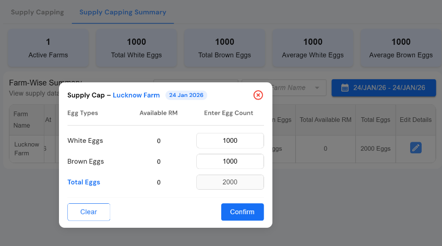This screenshot has width=442, height=246.
Task: Focus the Brown Eggs count input
Action: [230, 162]
